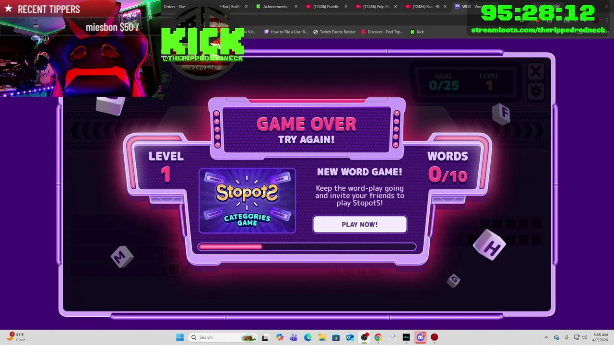Open Google Chrome from the taskbar
The width and height of the screenshot is (614, 345).
tap(378, 337)
